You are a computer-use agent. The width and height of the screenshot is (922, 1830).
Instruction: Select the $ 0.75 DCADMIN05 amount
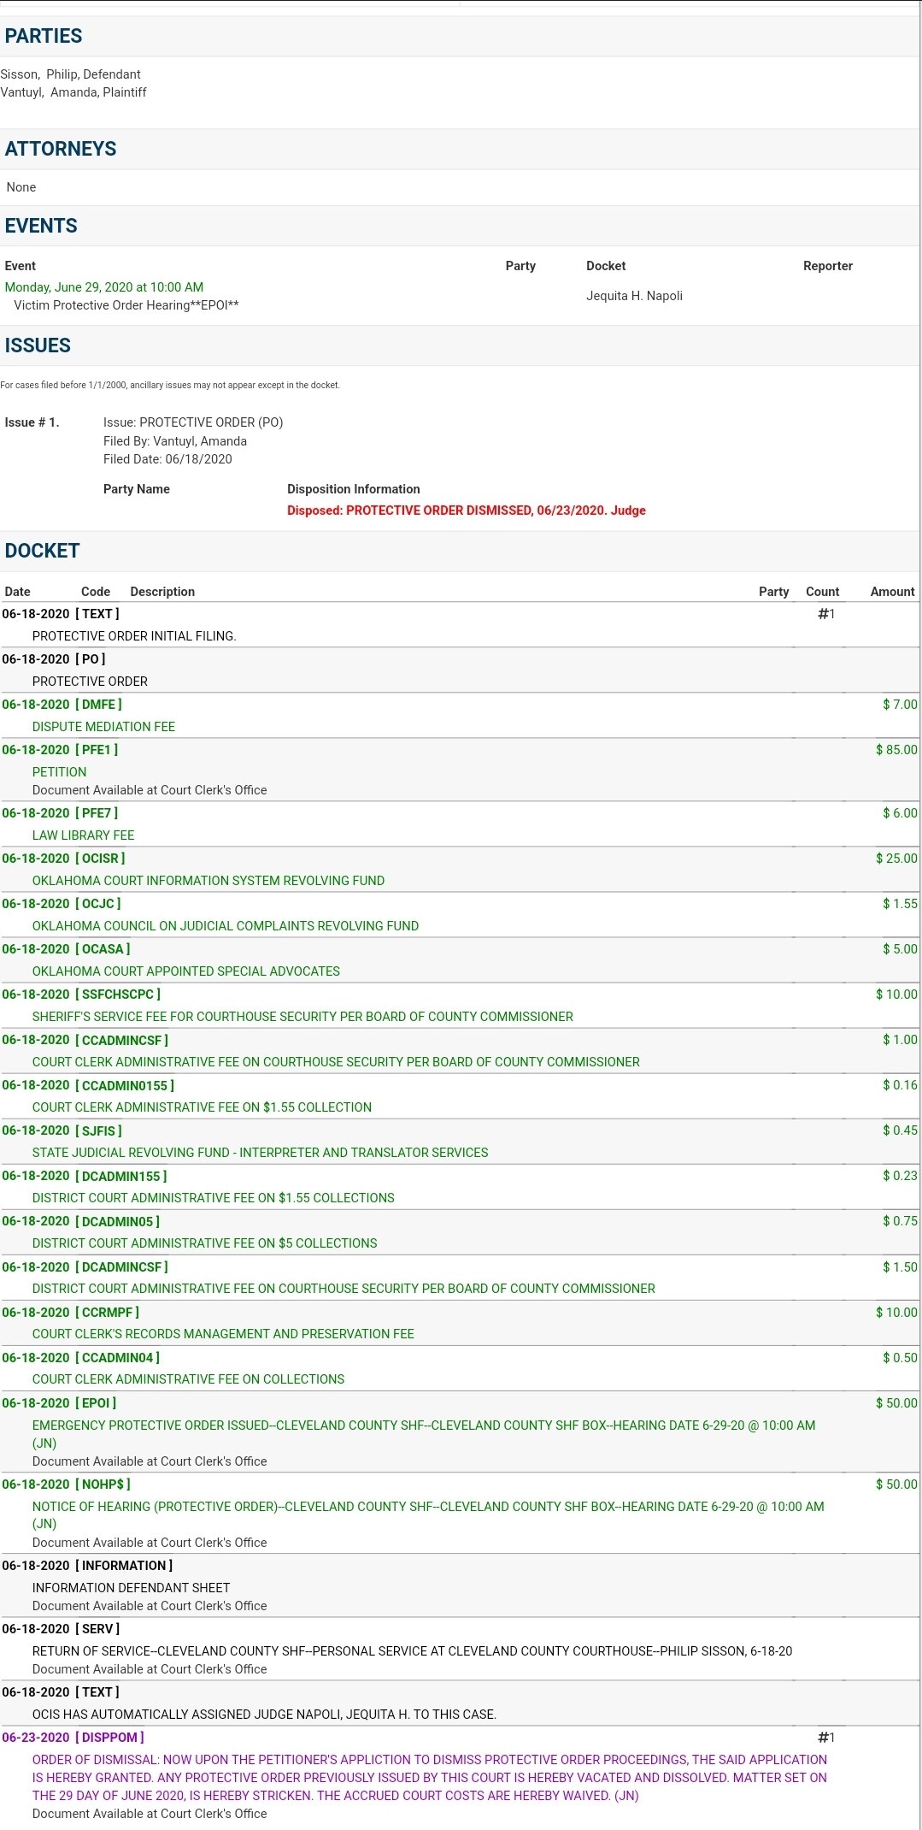[x=900, y=1221]
